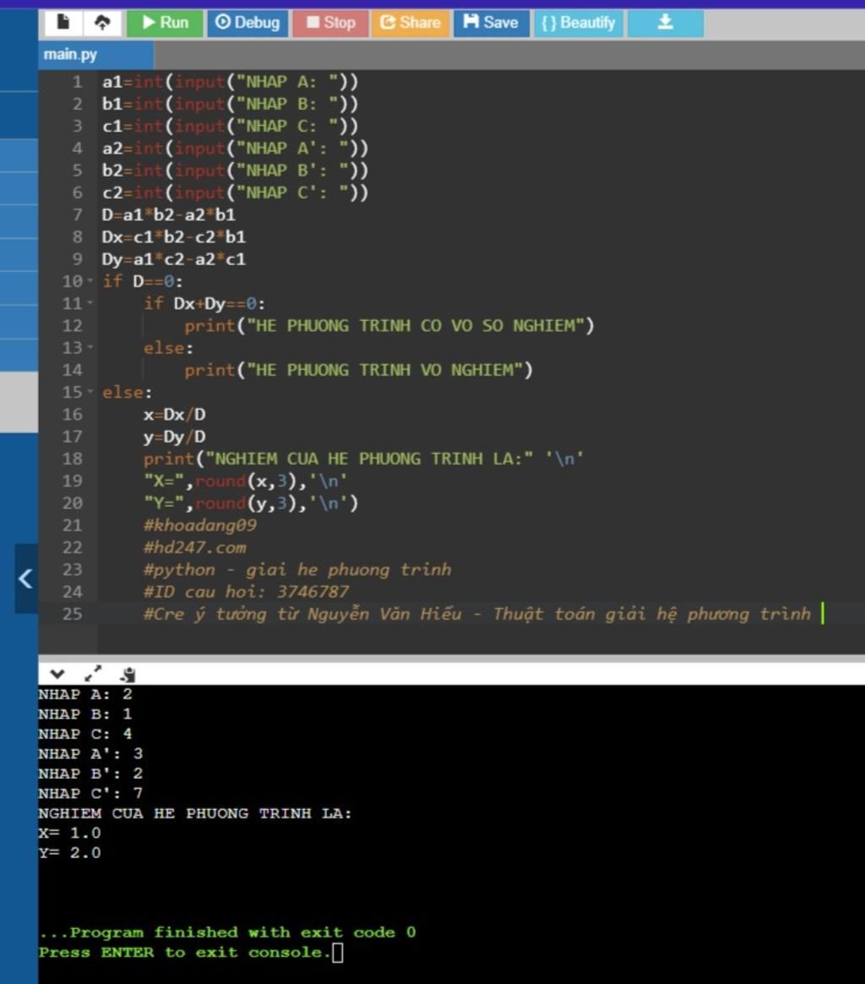
Task: Click the upload file icon
Action: (x=102, y=23)
